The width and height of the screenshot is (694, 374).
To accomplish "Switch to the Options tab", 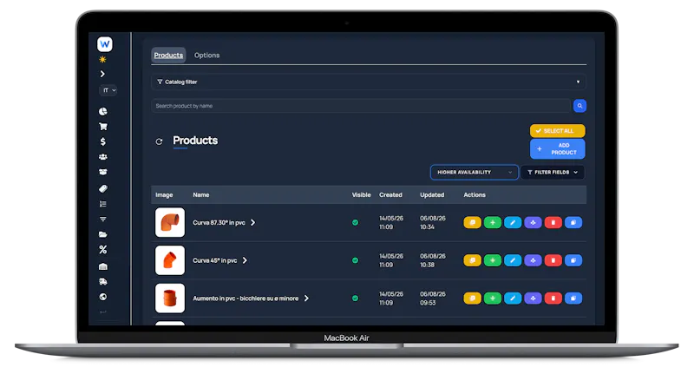I will (x=206, y=56).
